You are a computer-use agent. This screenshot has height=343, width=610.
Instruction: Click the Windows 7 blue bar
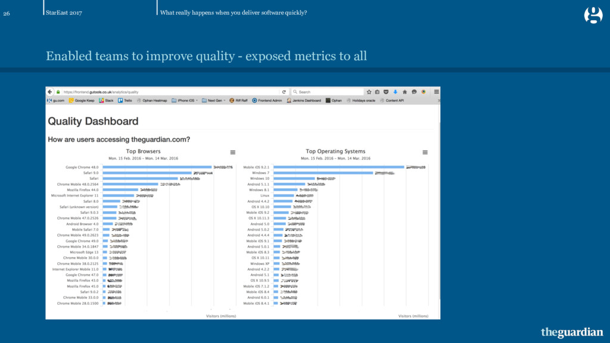pyautogui.click(x=323, y=173)
